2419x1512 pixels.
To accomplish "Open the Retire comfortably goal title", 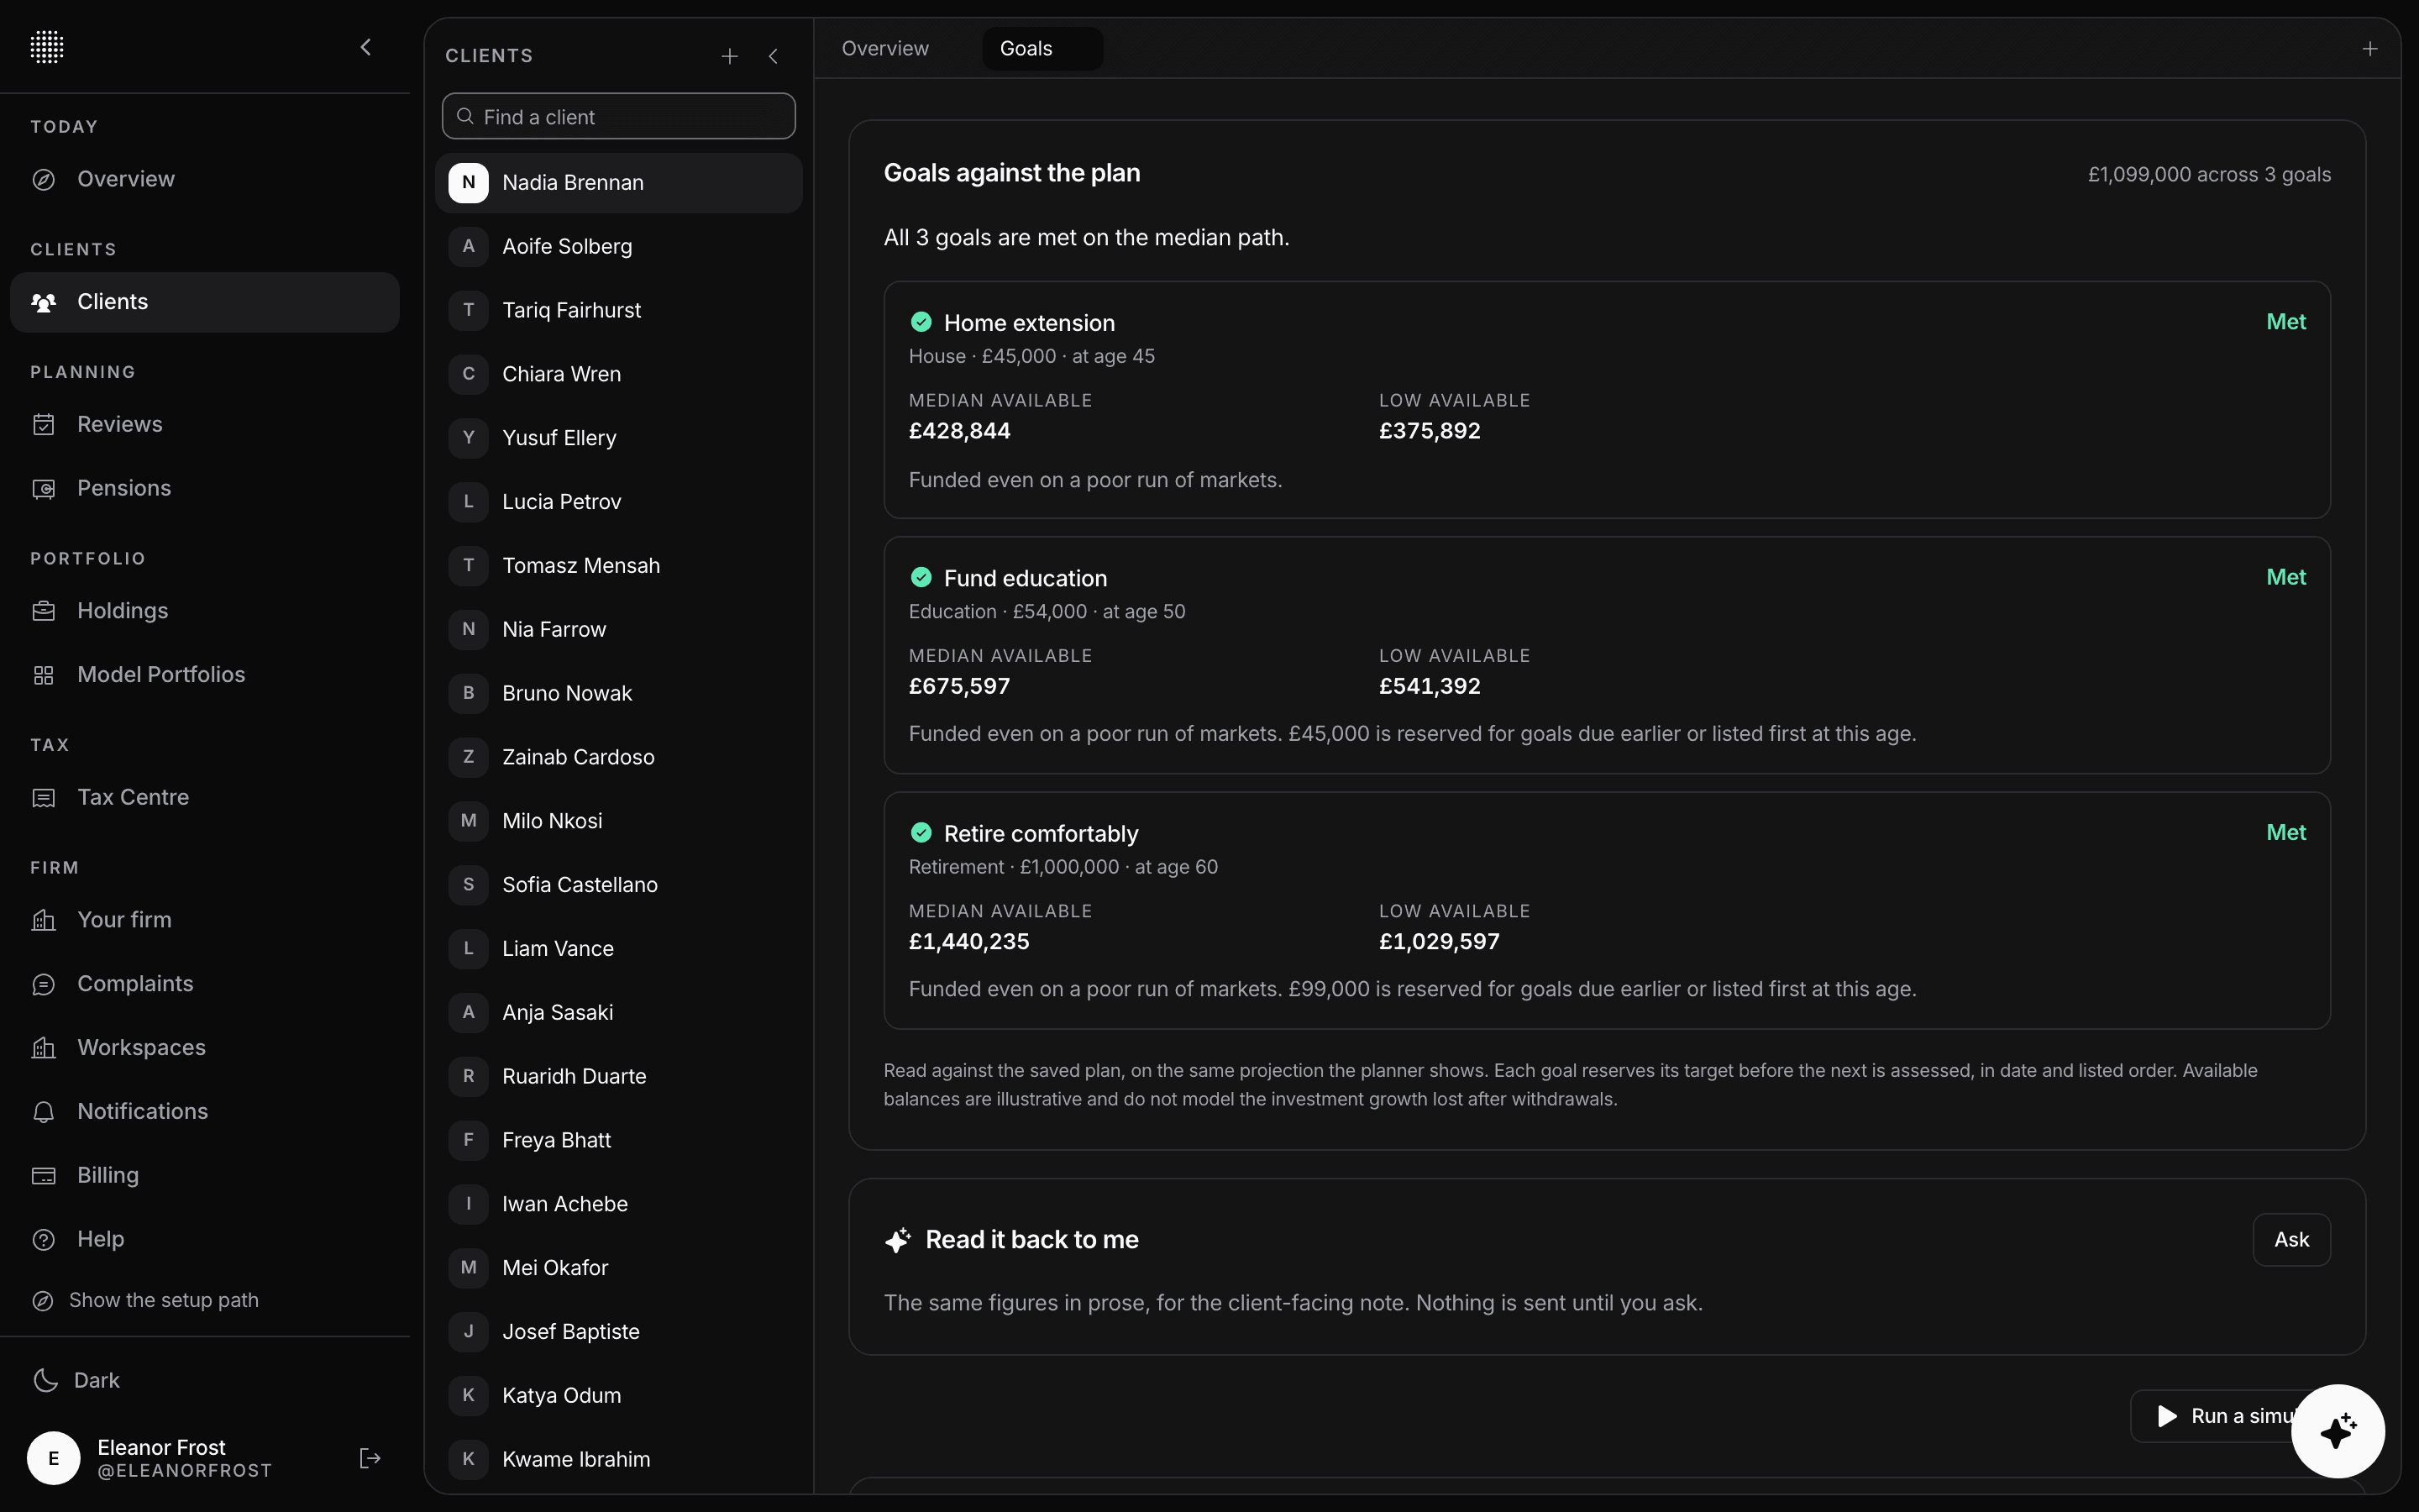I will coord(1041,834).
